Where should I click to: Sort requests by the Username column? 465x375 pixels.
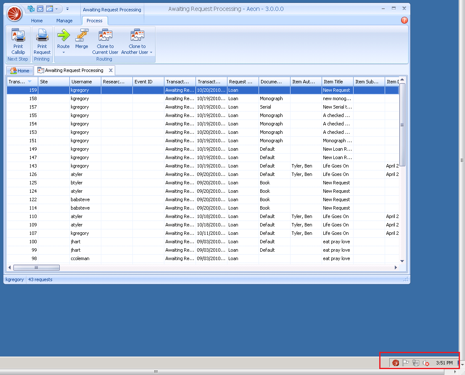tap(82, 81)
